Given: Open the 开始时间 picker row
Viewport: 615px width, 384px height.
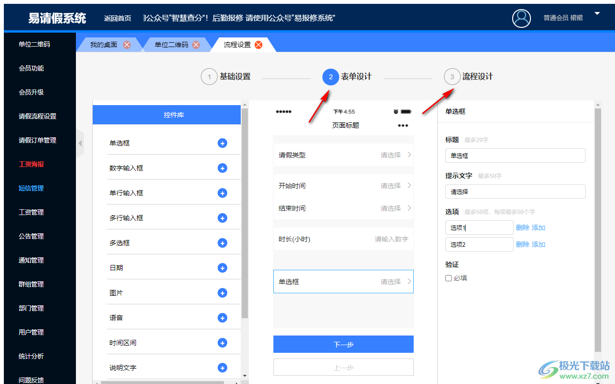Looking at the screenshot, I should pyautogui.click(x=344, y=186).
